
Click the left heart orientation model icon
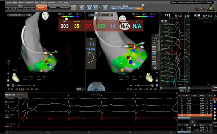tap(16, 77)
